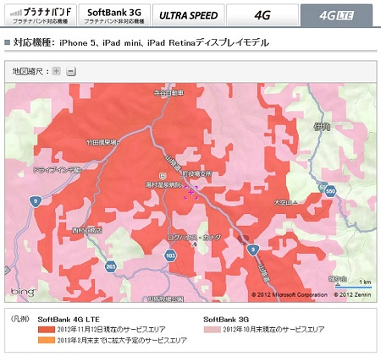Click the 2012年10月末現在のサービスエリア legend text
Viewport: 381px width, 356px height.
(273, 329)
